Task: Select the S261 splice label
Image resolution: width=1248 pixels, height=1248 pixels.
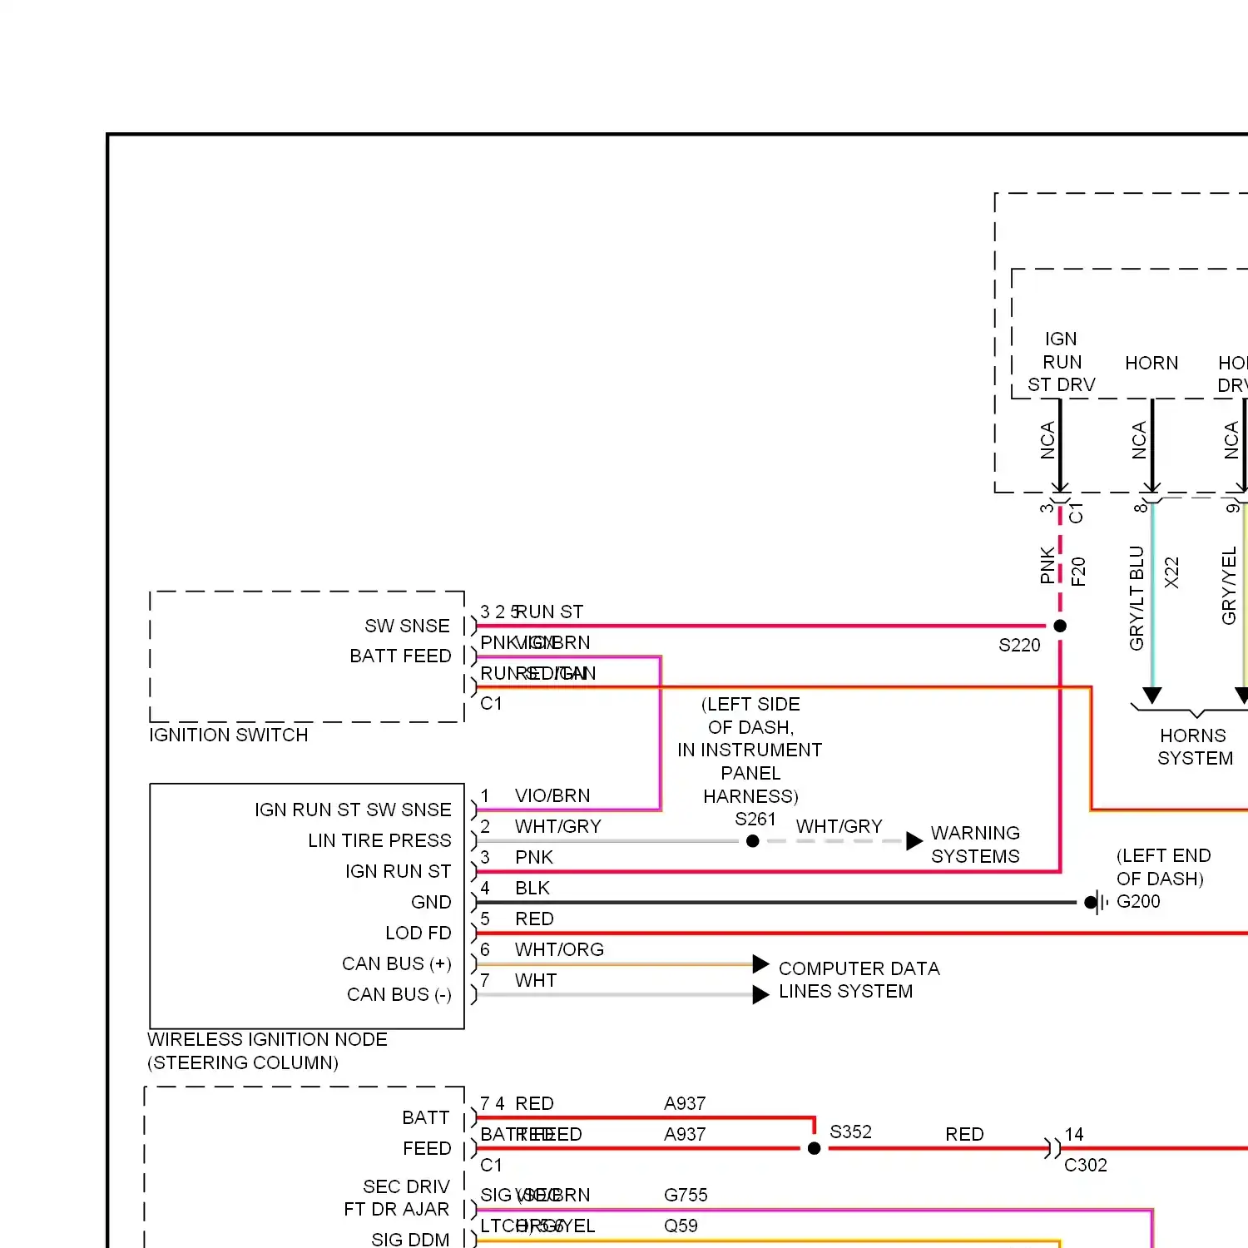Action: 755,819
